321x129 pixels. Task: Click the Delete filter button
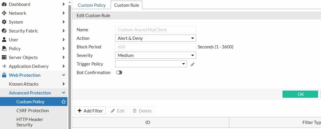tap(142, 111)
